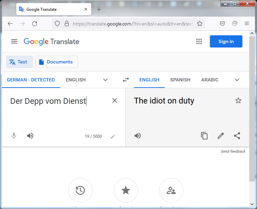Select the Google Translate browser tab
Image resolution: width=257 pixels, height=209 pixels.
54,9
